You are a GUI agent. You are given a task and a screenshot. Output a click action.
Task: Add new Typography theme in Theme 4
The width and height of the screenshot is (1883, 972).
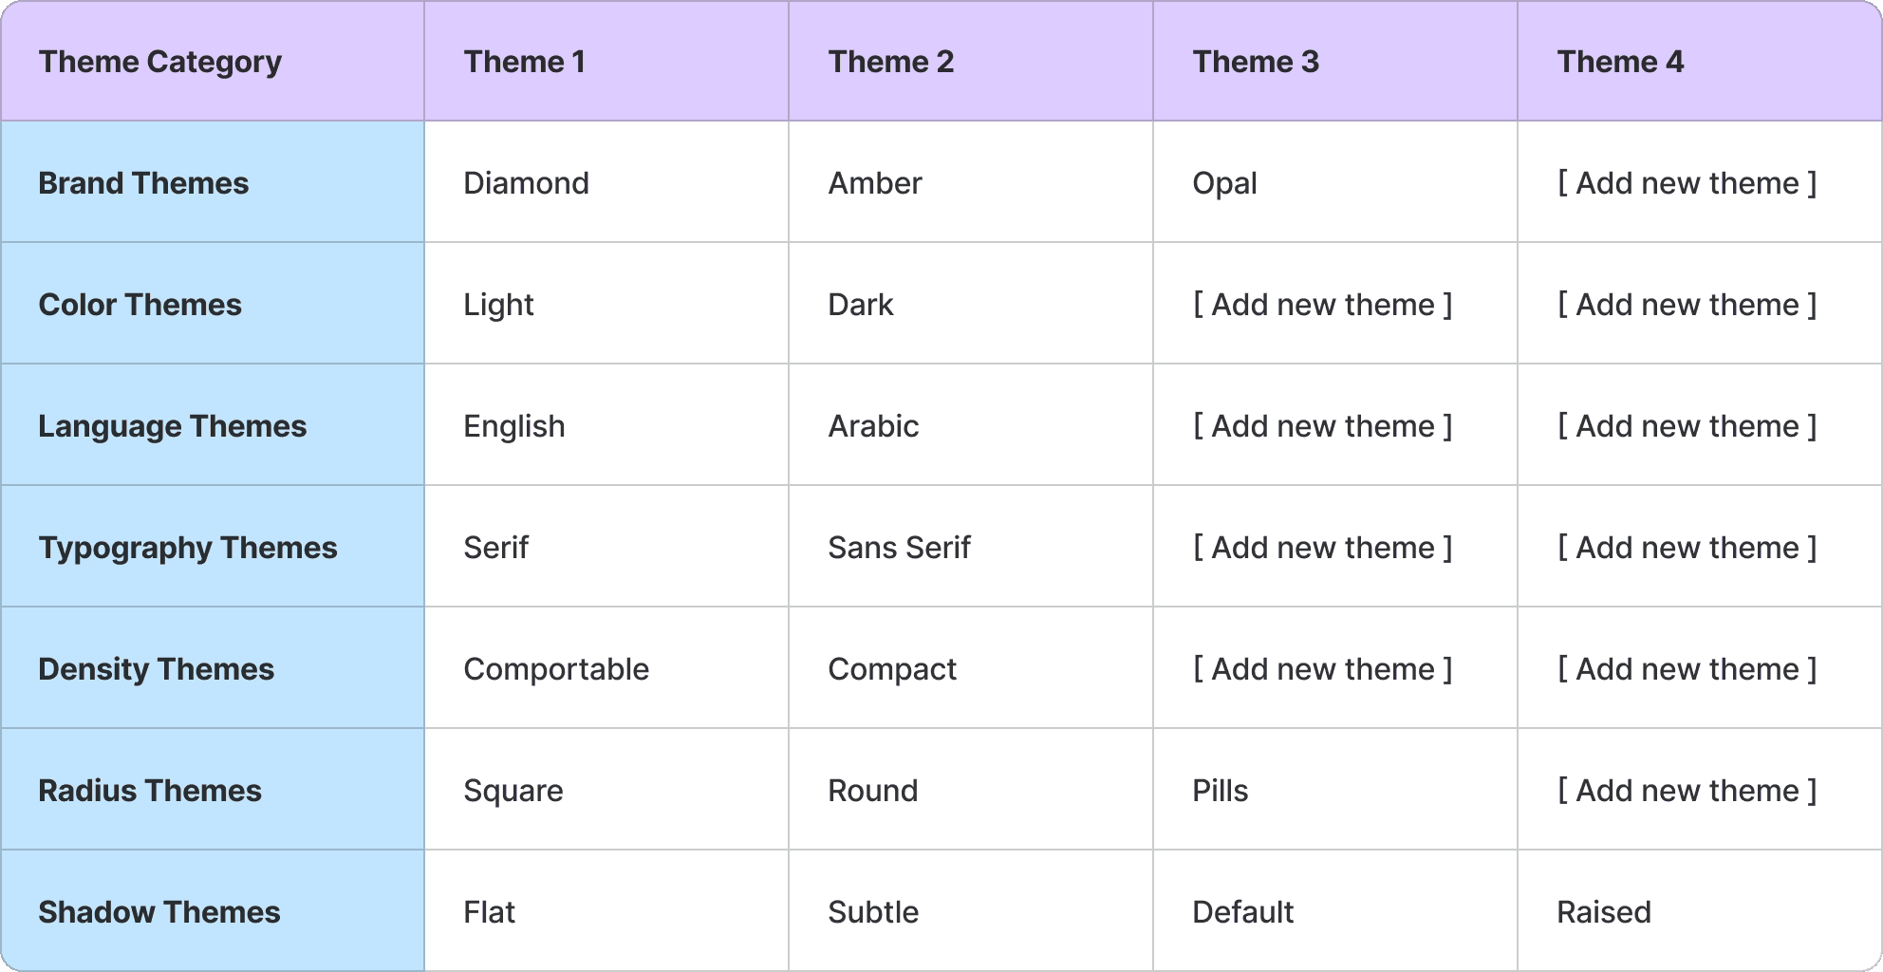pos(1687,548)
